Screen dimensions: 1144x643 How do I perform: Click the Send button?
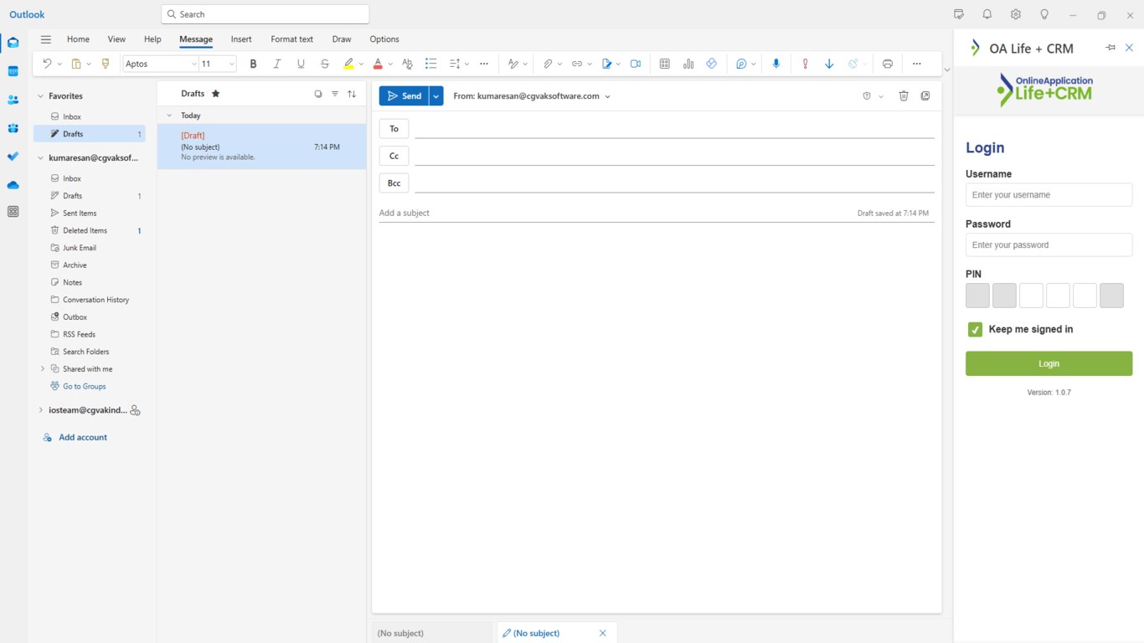pyautogui.click(x=404, y=96)
